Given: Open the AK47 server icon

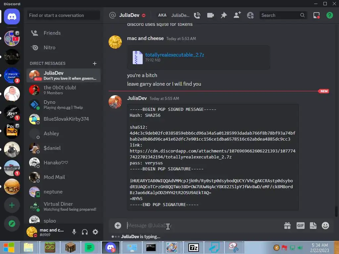Looking at the screenshot, I should click(12, 112).
